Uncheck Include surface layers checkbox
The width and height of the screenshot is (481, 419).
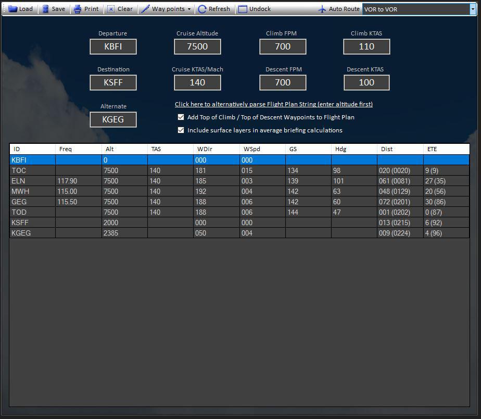(x=181, y=130)
